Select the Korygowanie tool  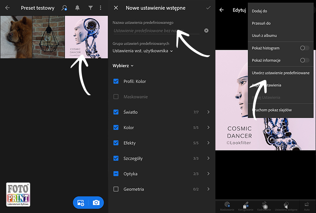point(246,206)
